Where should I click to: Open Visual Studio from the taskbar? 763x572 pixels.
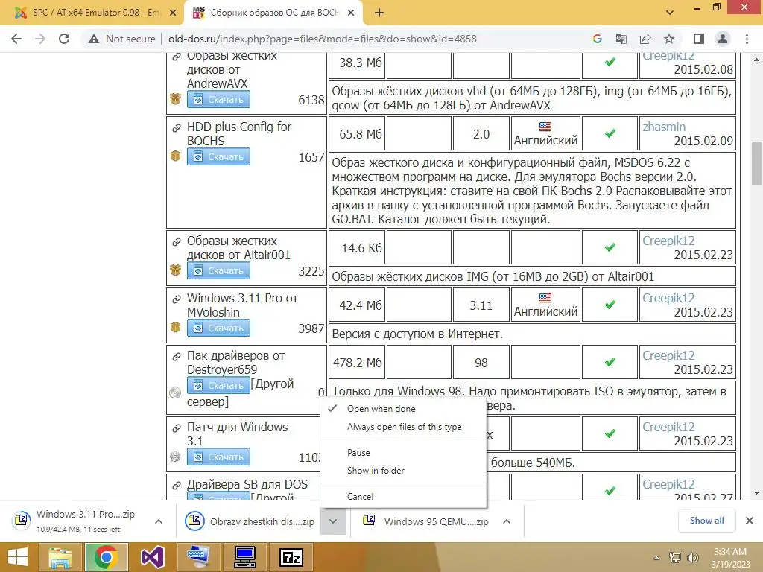click(152, 557)
